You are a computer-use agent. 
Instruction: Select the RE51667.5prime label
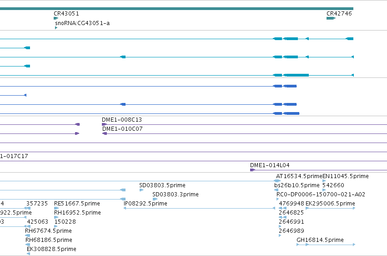pos(77,204)
